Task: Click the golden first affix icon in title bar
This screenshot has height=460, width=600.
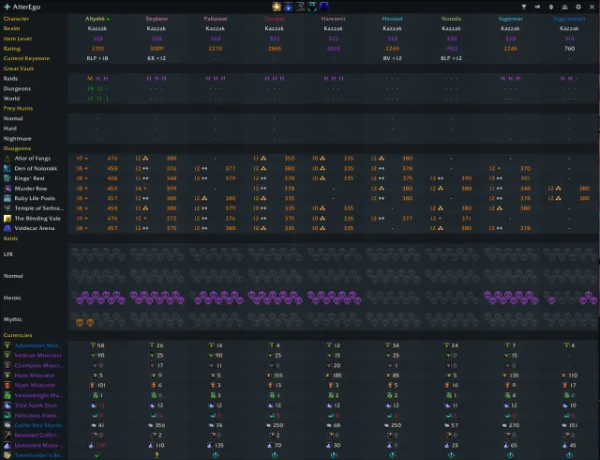Action: (277, 7)
